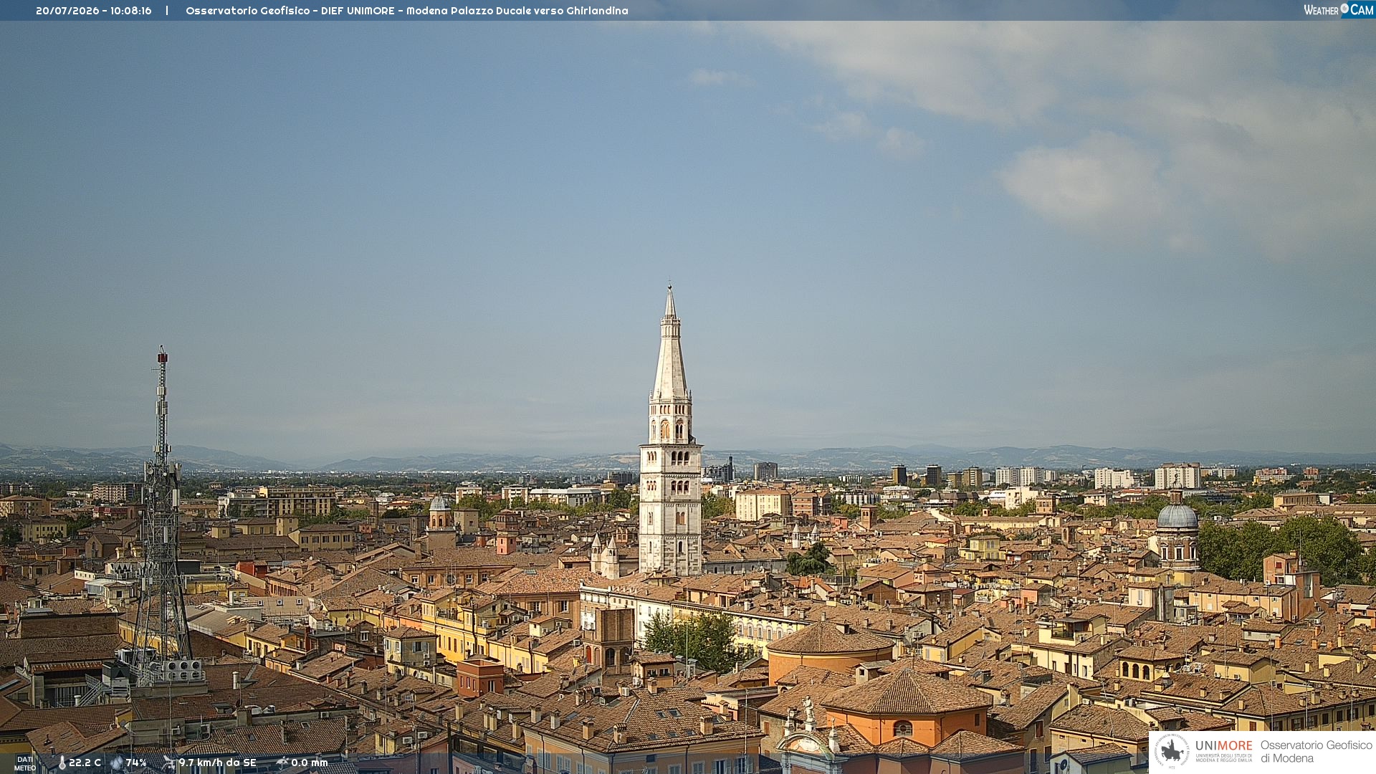Click the wind vane speed icon
This screenshot has width=1376, height=774.
click(x=169, y=763)
